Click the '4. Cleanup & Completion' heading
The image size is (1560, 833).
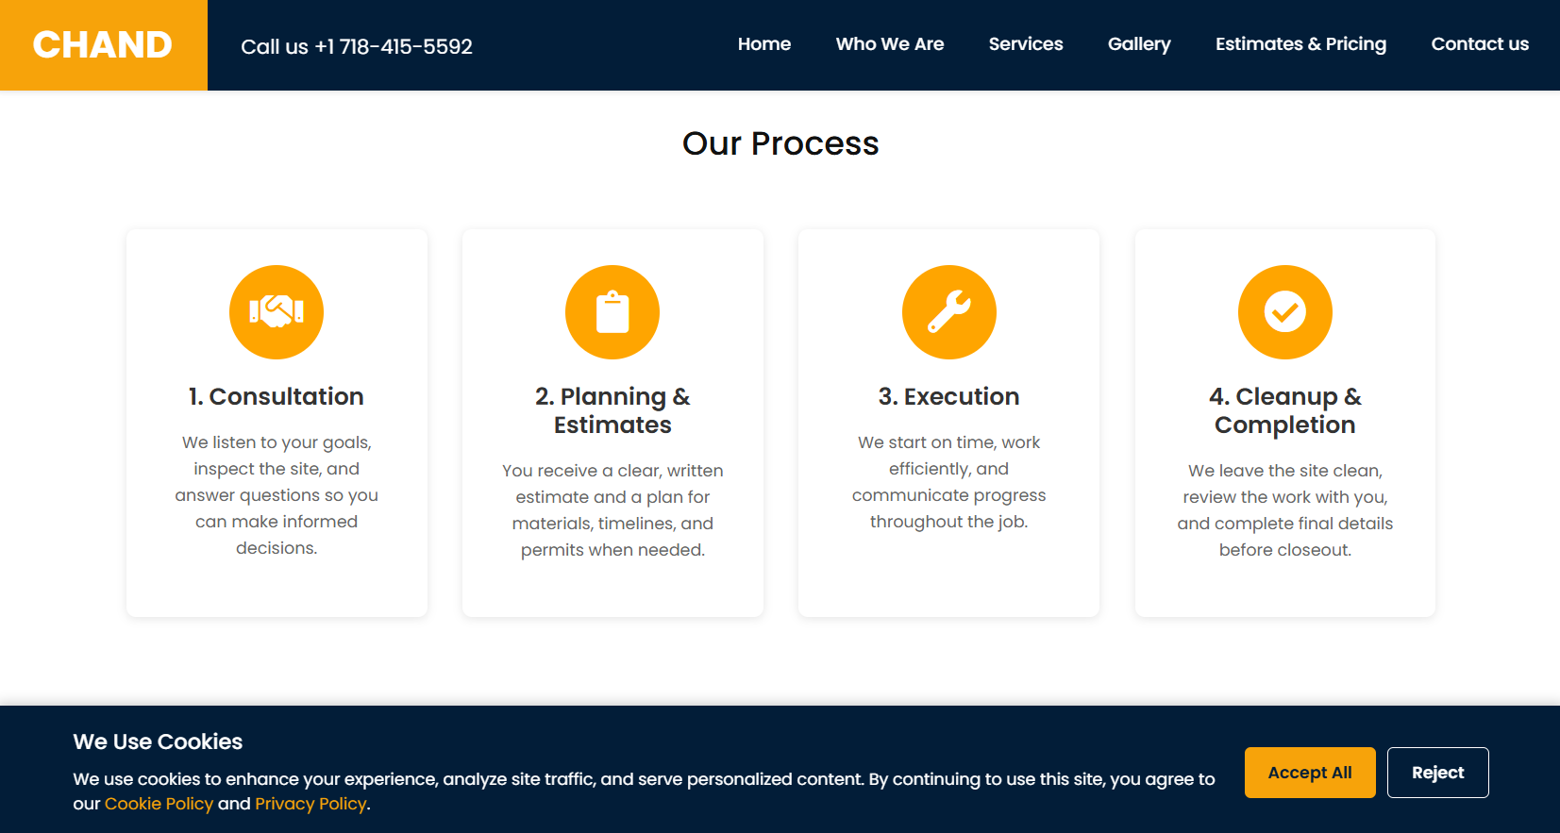click(x=1285, y=410)
